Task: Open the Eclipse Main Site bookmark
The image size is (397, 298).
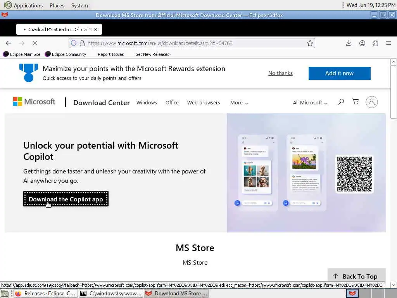Action: point(22,54)
